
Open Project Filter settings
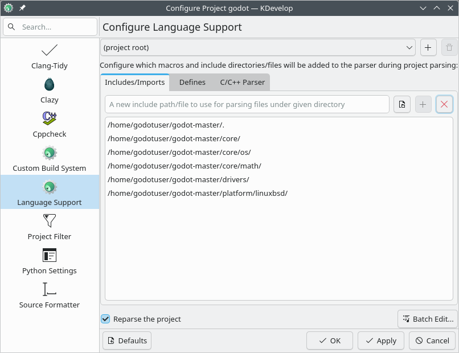pyautogui.click(x=50, y=227)
